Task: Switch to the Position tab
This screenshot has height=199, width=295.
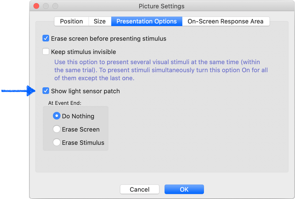Action: (71, 21)
